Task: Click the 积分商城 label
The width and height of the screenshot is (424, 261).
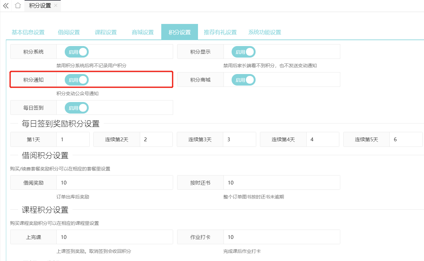Action: [200, 80]
